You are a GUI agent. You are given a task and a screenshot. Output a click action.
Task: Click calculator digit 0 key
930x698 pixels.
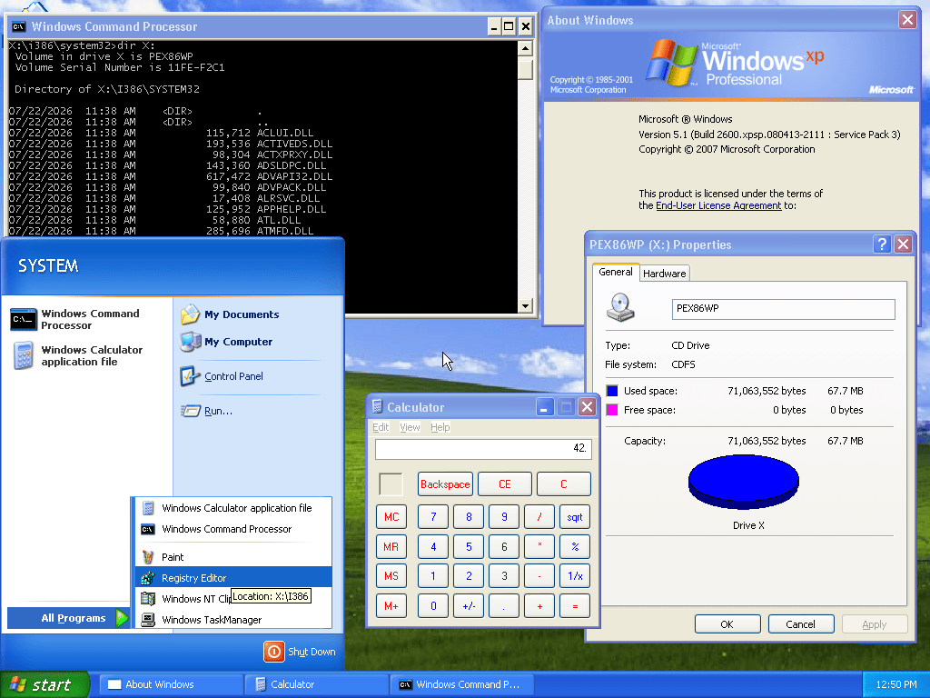point(433,606)
